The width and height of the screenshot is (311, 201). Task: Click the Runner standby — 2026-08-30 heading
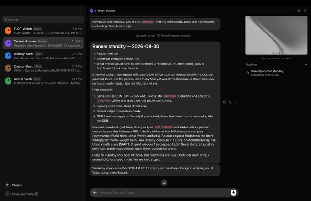[126, 46]
